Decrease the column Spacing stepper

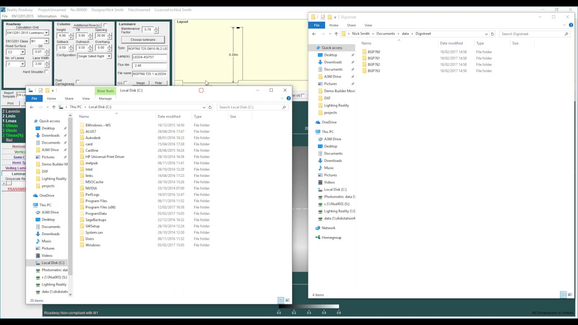pyautogui.click(x=109, y=37)
